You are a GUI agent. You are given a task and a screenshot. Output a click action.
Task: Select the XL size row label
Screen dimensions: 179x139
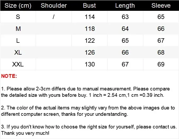click(x=18, y=52)
